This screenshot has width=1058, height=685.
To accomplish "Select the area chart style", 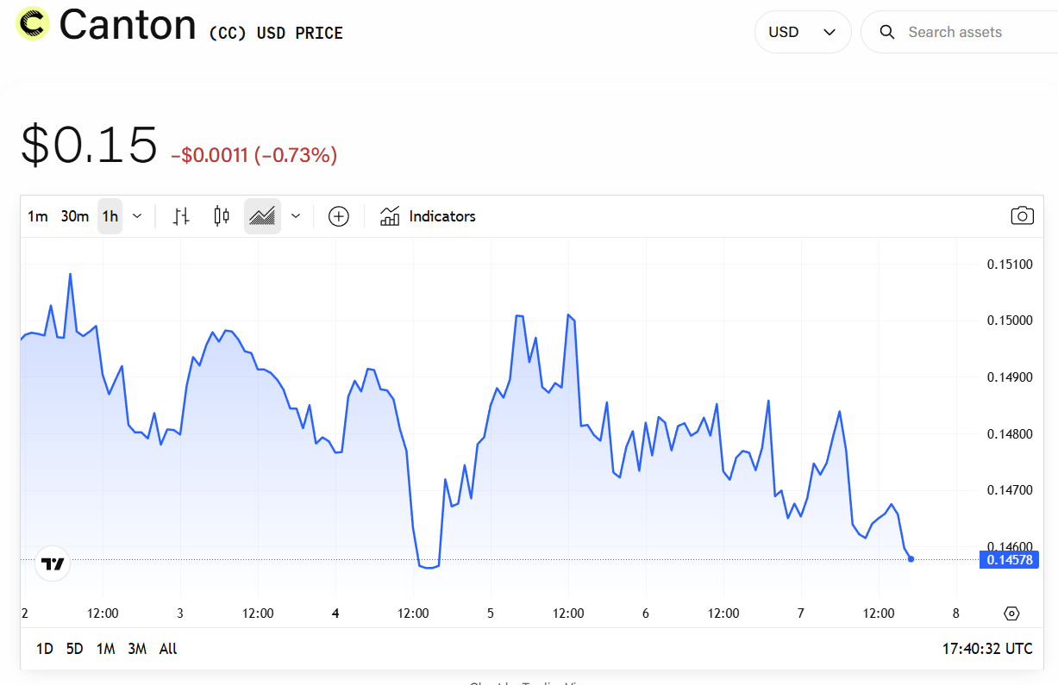I will click(262, 216).
